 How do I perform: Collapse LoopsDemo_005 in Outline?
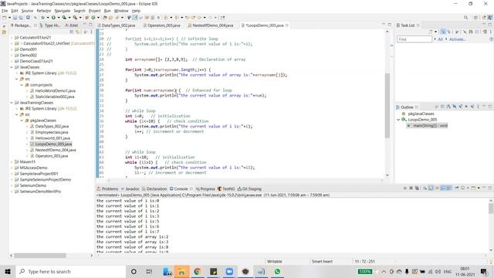tap(398, 120)
